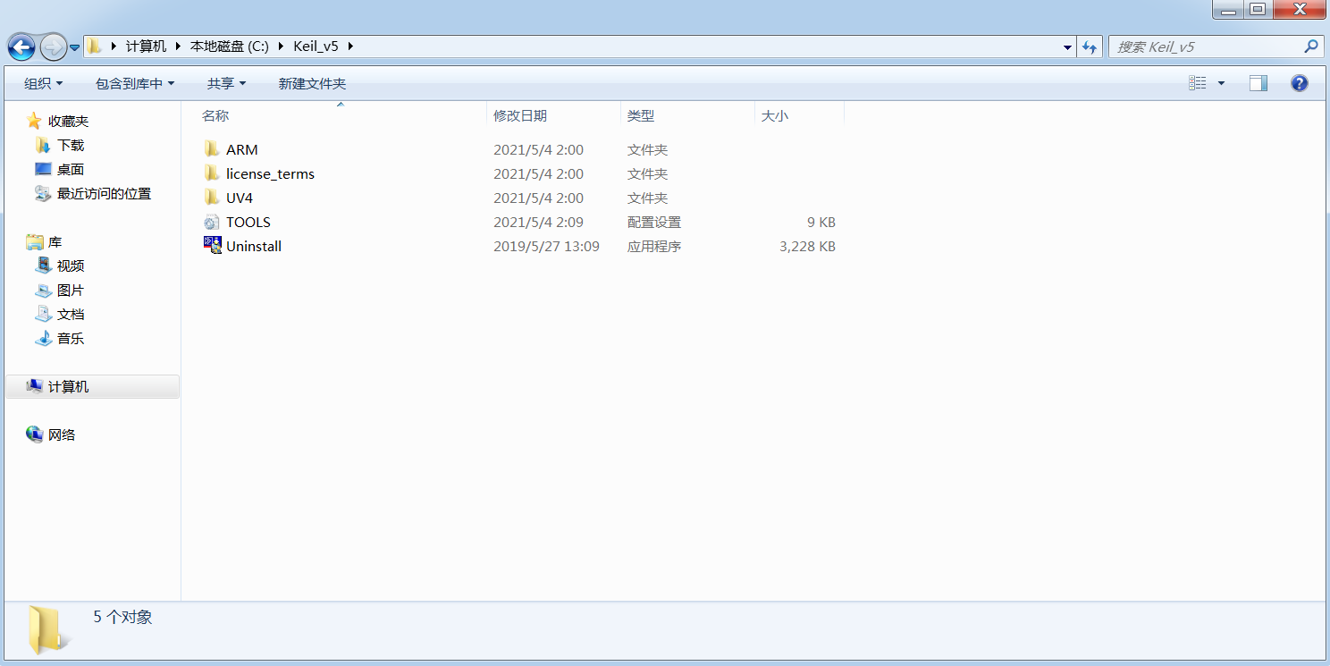Expand the arrow after 计算机 breadcrumb
This screenshot has width=1330, height=666.
[x=178, y=46]
